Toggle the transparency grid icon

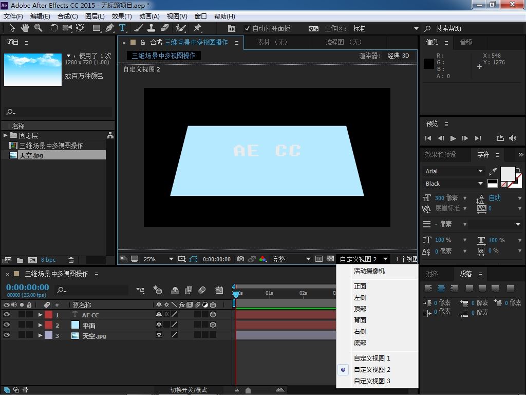click(x=330, y=259)
